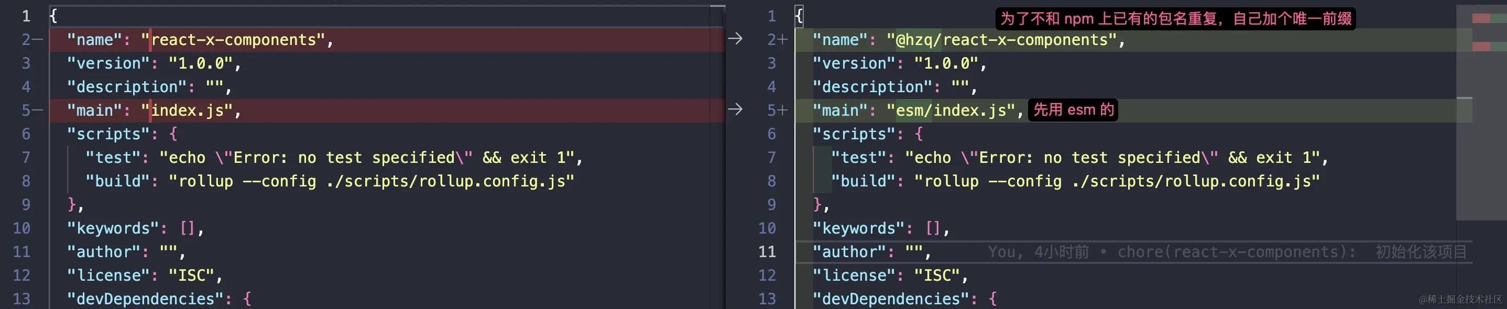Viewport: 1507px width, 309px height.
Task: Click the "test" script line in left pane
Action: 333,158
